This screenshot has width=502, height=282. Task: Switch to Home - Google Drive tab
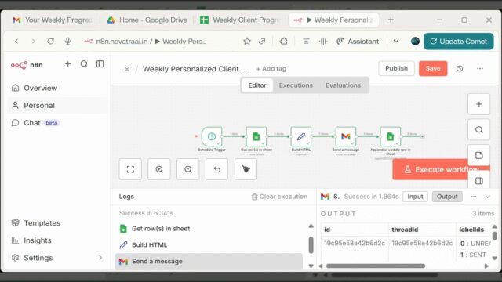coord(147,20)
